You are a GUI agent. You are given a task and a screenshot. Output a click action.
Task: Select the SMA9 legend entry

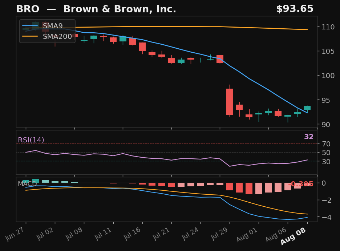click(42, 26)
